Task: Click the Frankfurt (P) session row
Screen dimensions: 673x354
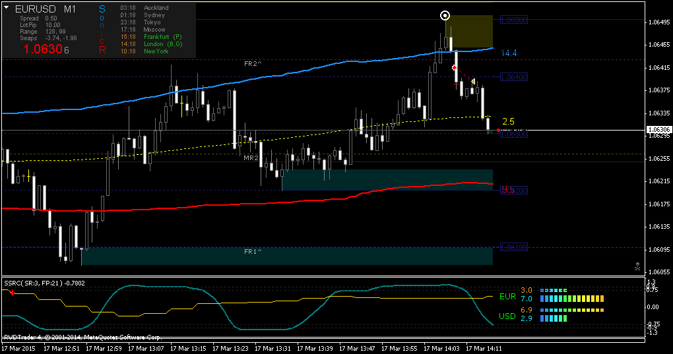Action: (x=152, y=37)
